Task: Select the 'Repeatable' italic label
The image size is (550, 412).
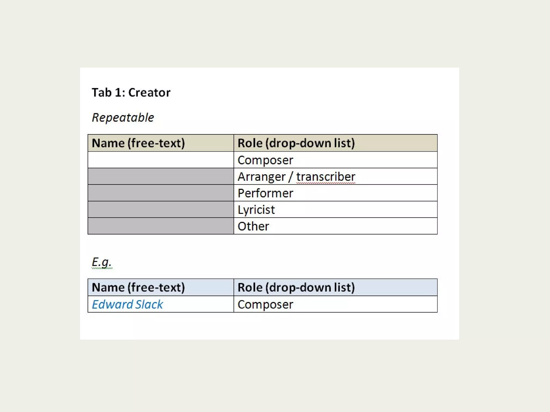Action: coord(123,118)
